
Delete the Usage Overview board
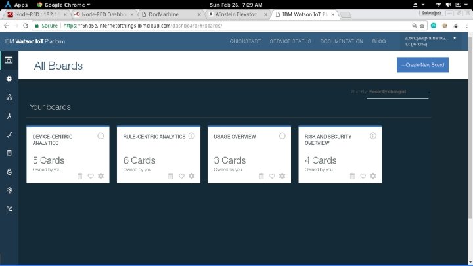[x=261, y=176]
